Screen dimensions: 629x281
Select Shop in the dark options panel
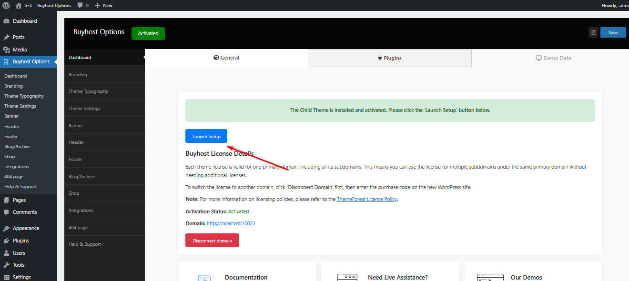point(104,193)
